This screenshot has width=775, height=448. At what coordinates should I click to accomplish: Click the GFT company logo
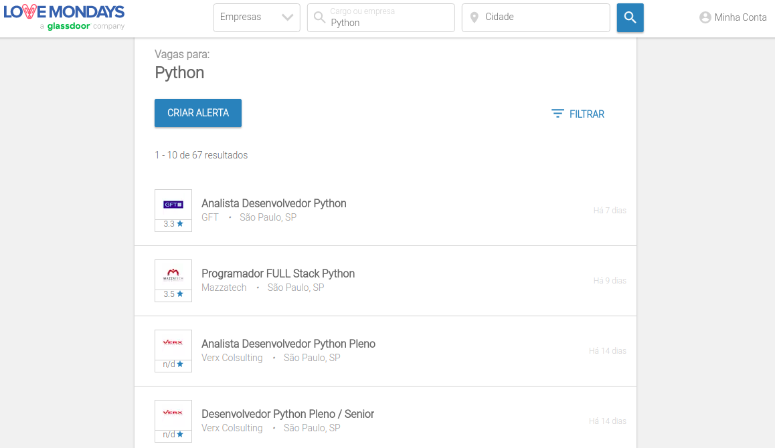click(173, 205)
